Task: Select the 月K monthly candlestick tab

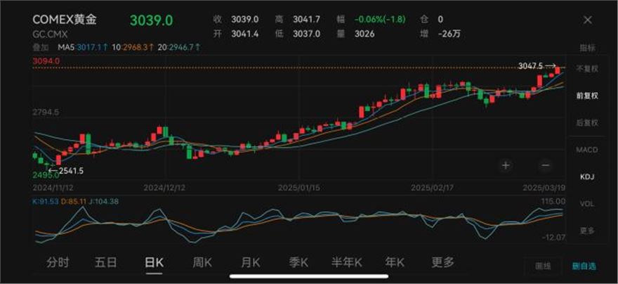Action: point(250,262)
